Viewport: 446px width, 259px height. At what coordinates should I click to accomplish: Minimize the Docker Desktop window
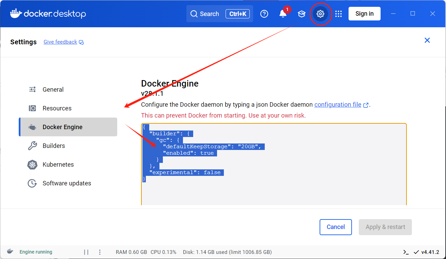tap(394, 14)
